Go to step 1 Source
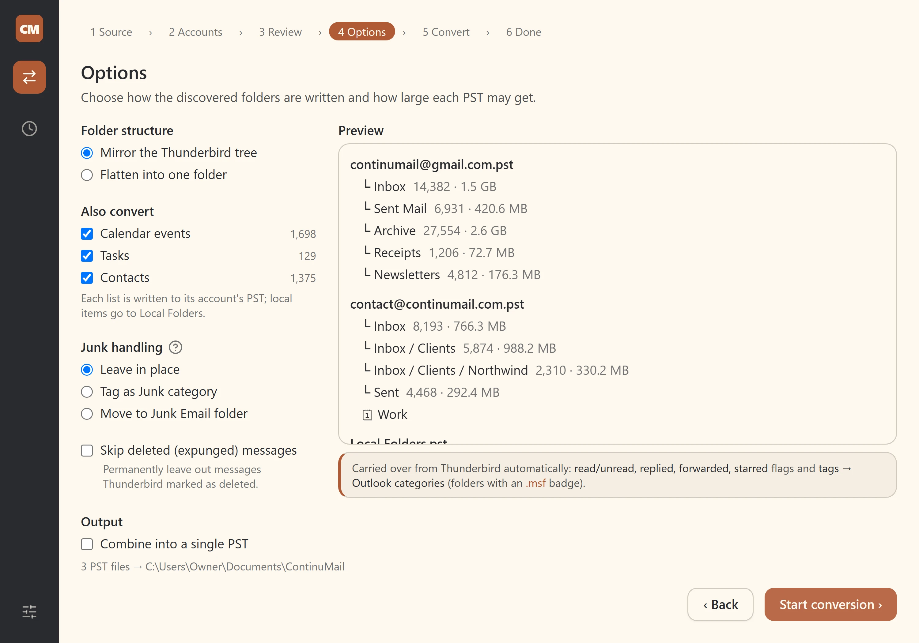This screenshot has width=919, height=643. [x=111, y=32]
